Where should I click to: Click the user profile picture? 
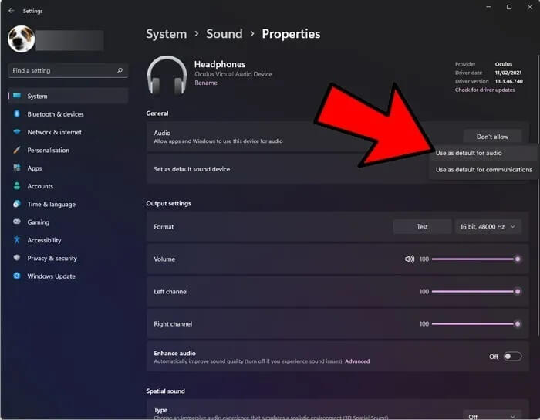(x=21, y=39)
